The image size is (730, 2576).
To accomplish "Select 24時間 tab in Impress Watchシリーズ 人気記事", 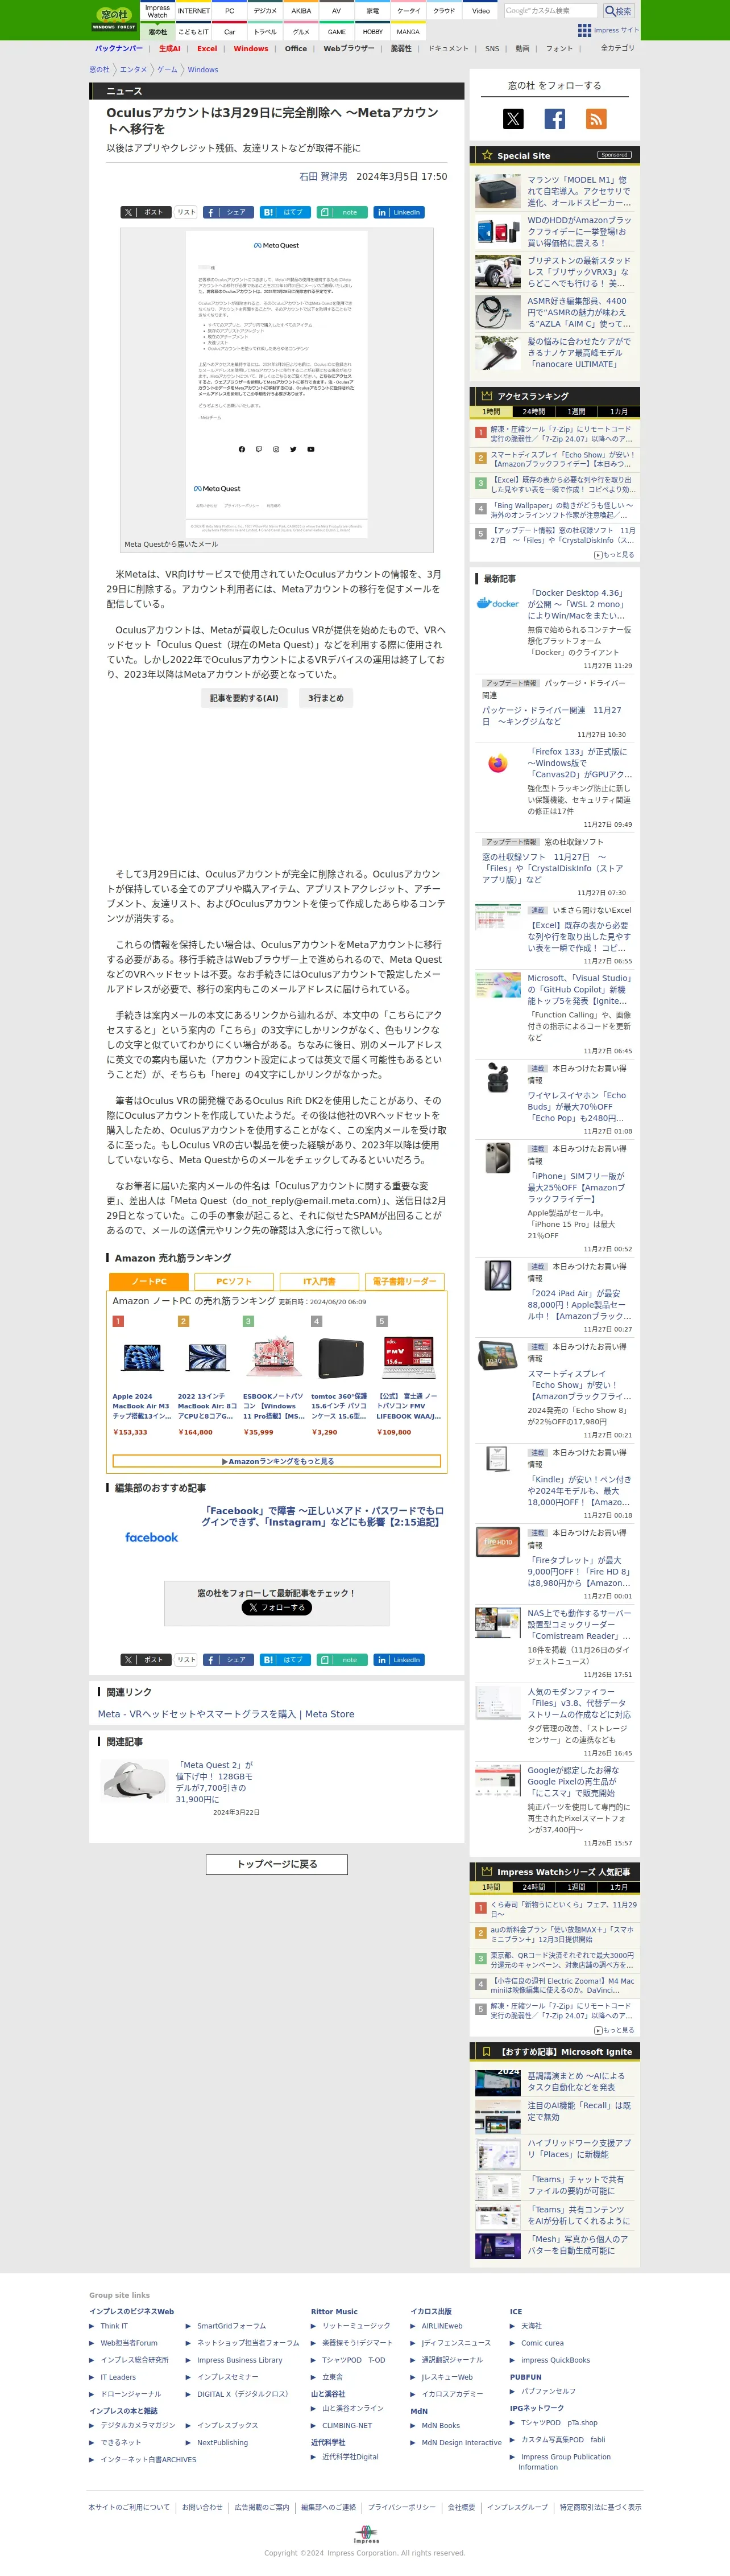I will pyautogui.click(x=534, y=1887).
